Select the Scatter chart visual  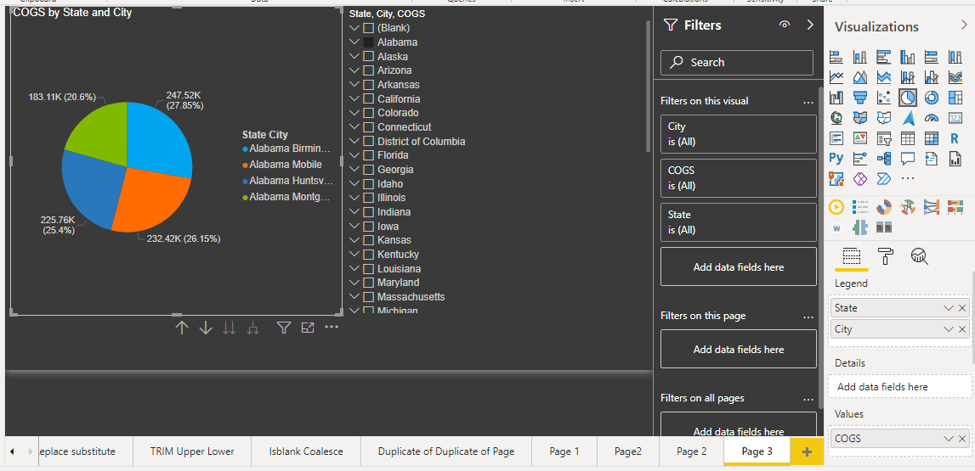tap(884, 98)
